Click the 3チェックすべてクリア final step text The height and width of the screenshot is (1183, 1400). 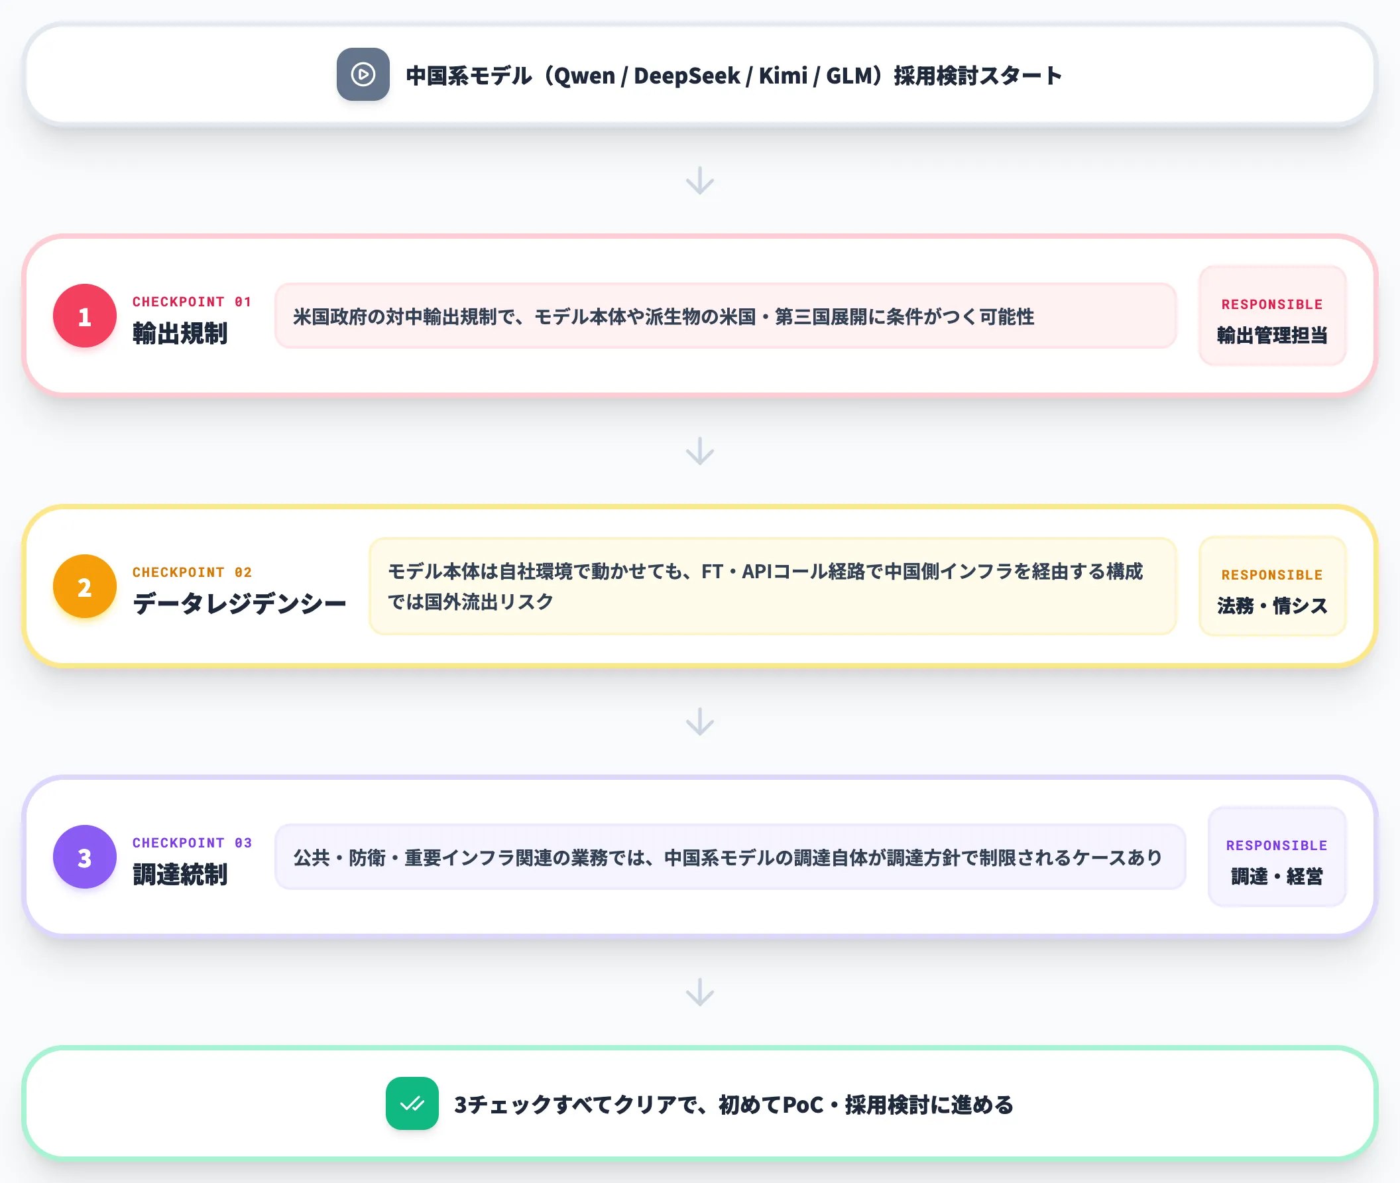click(734, 1104)
